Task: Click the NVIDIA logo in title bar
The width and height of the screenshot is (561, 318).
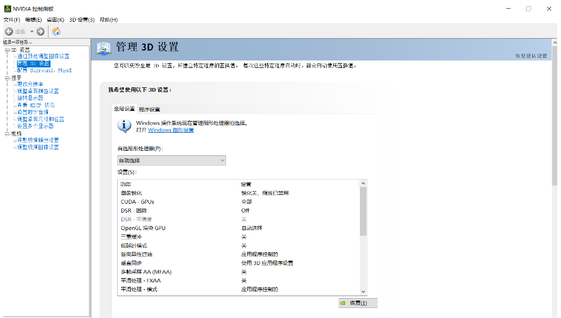Action: point(7,9)
